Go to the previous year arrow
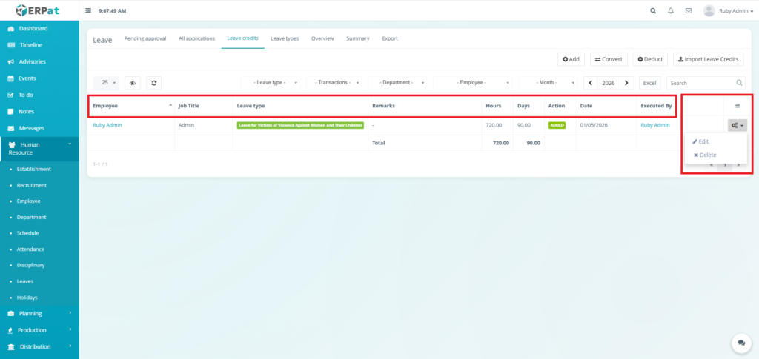759x359 pixels. (591, 83)
